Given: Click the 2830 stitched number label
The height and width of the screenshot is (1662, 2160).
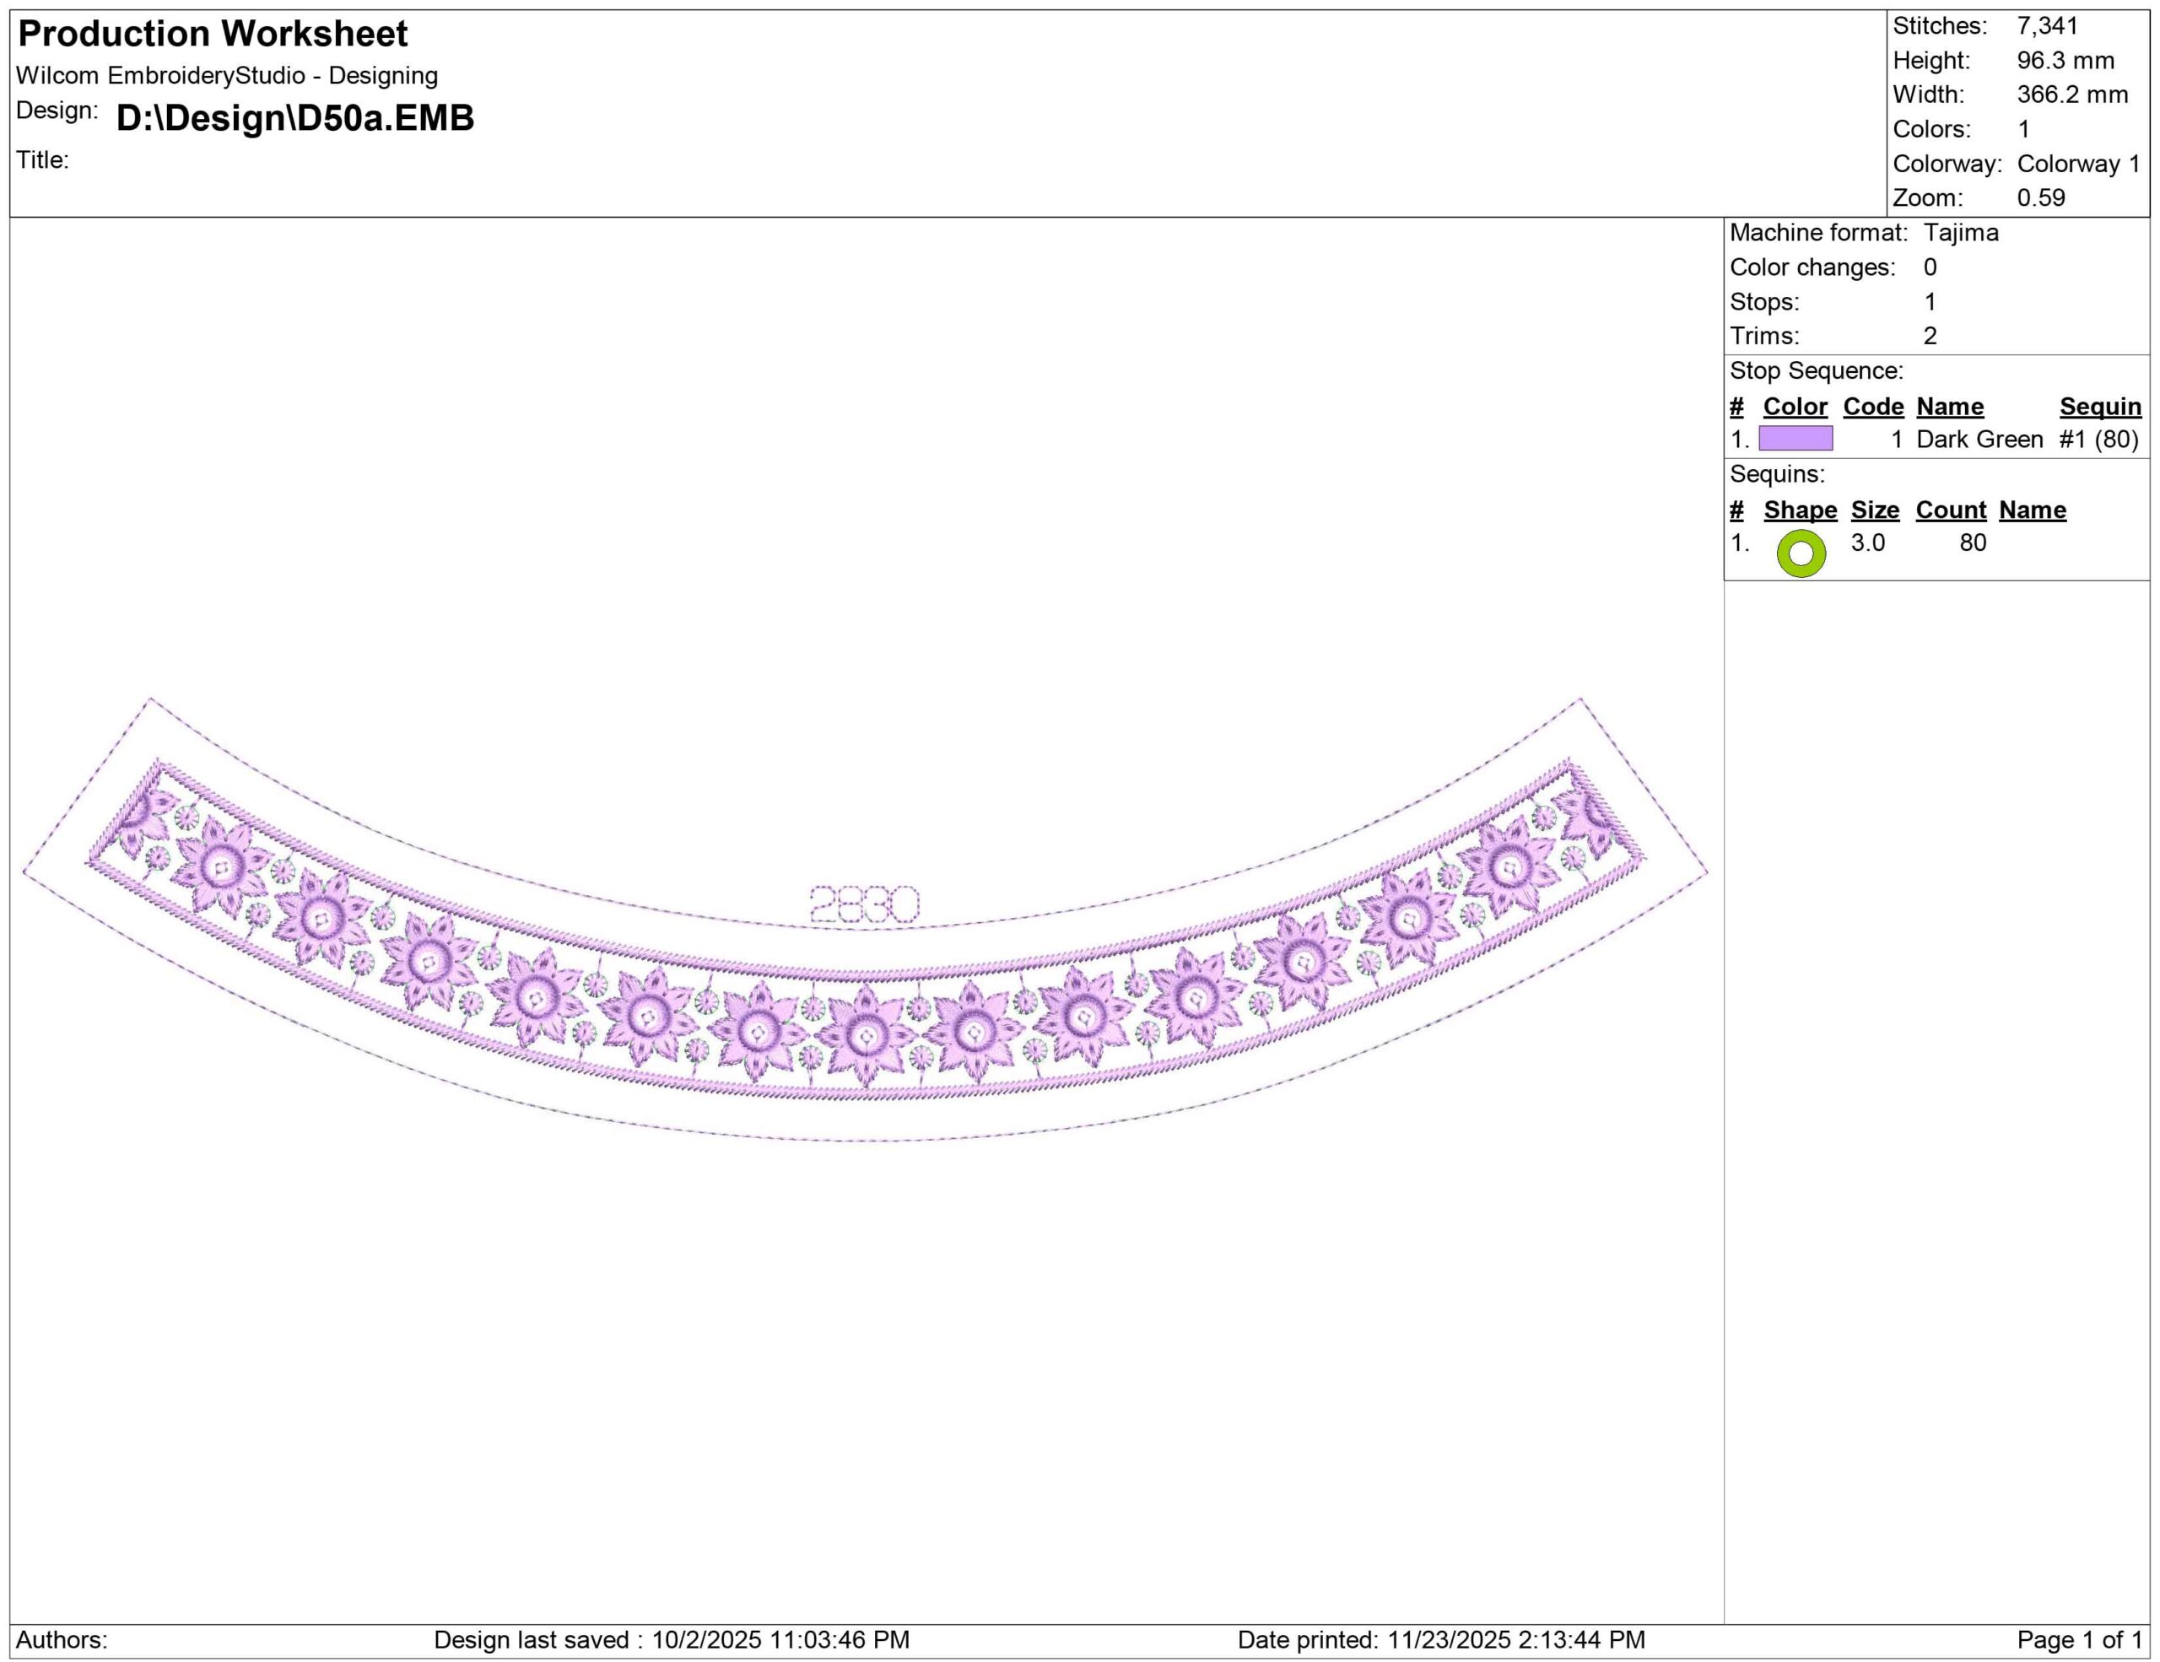Looking at the screenshot, I should click(x=864, y=904).
